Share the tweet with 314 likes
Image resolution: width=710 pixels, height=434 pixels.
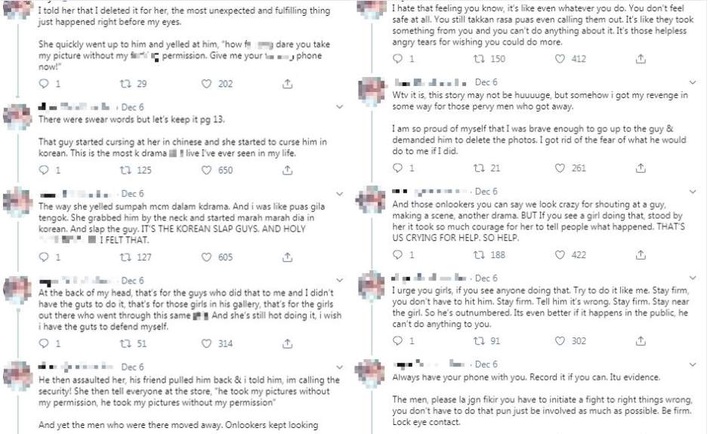click(x=287, y=344)
